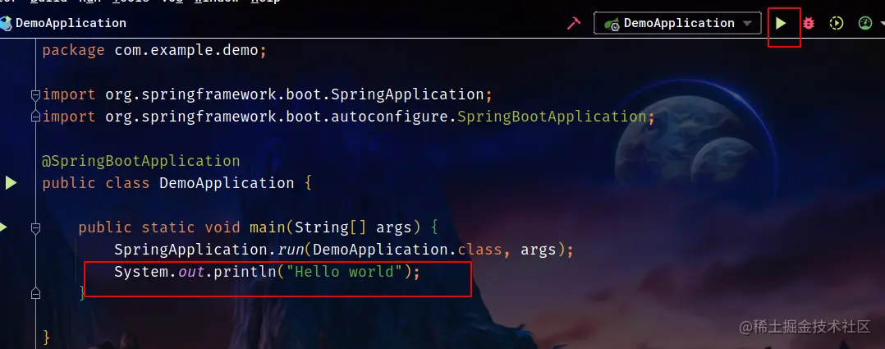Click the @SpringBootApplication annotation
885x349 pixels.
[141, 161]
